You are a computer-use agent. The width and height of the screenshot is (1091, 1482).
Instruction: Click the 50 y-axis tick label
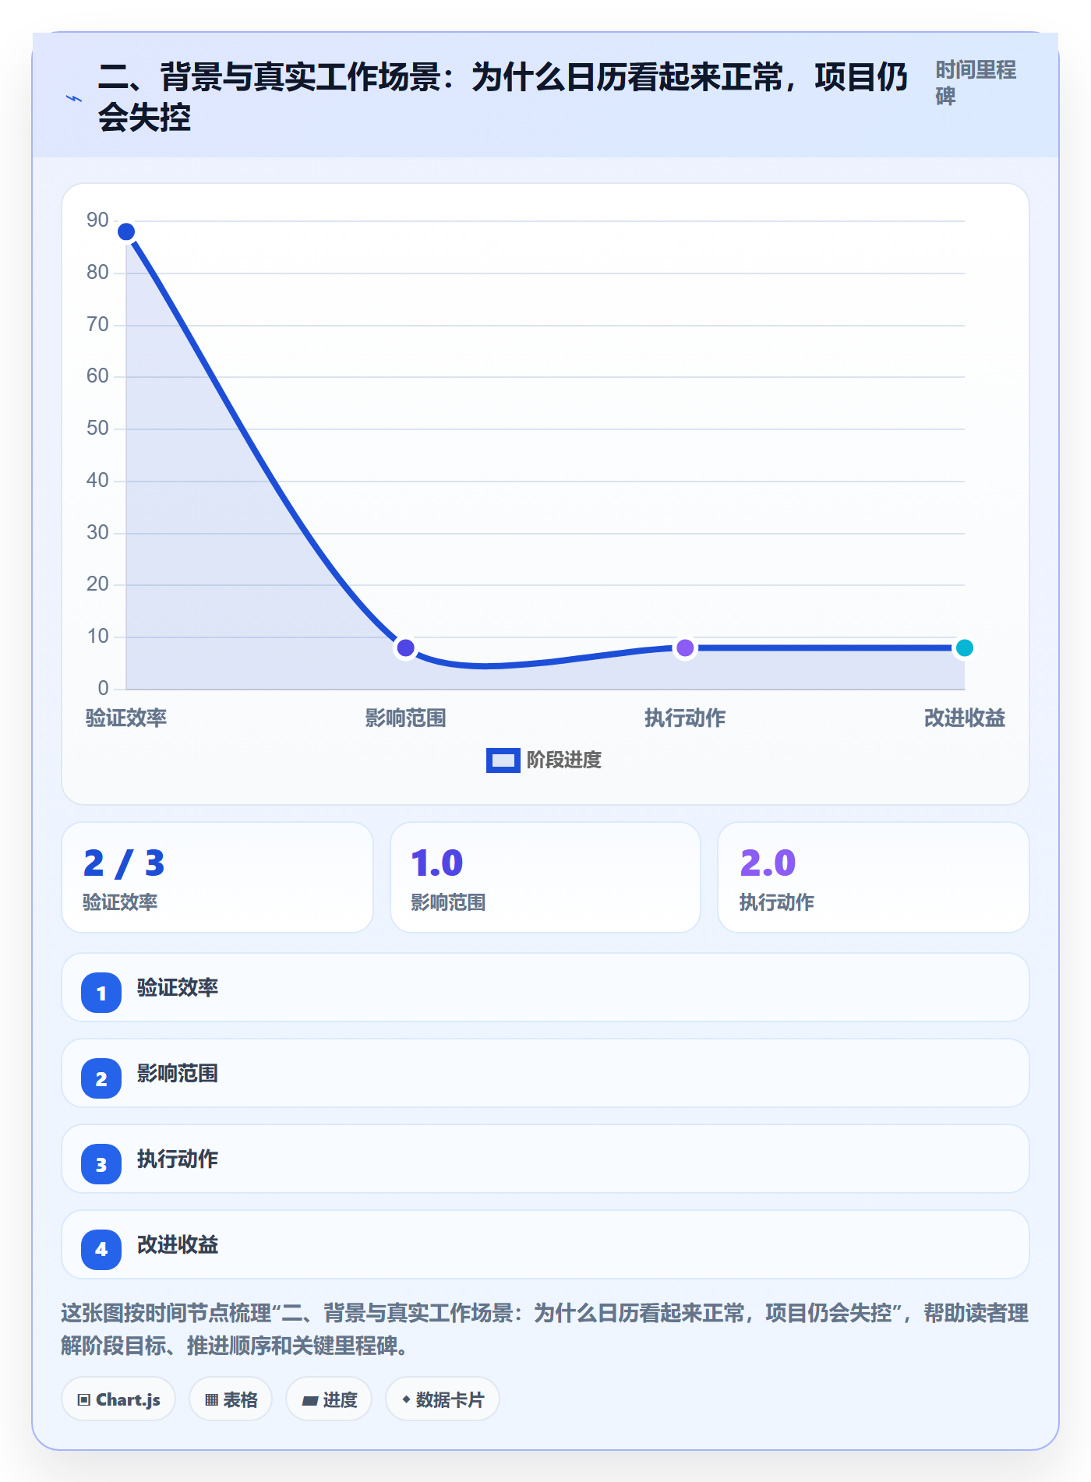pos(97,429)
